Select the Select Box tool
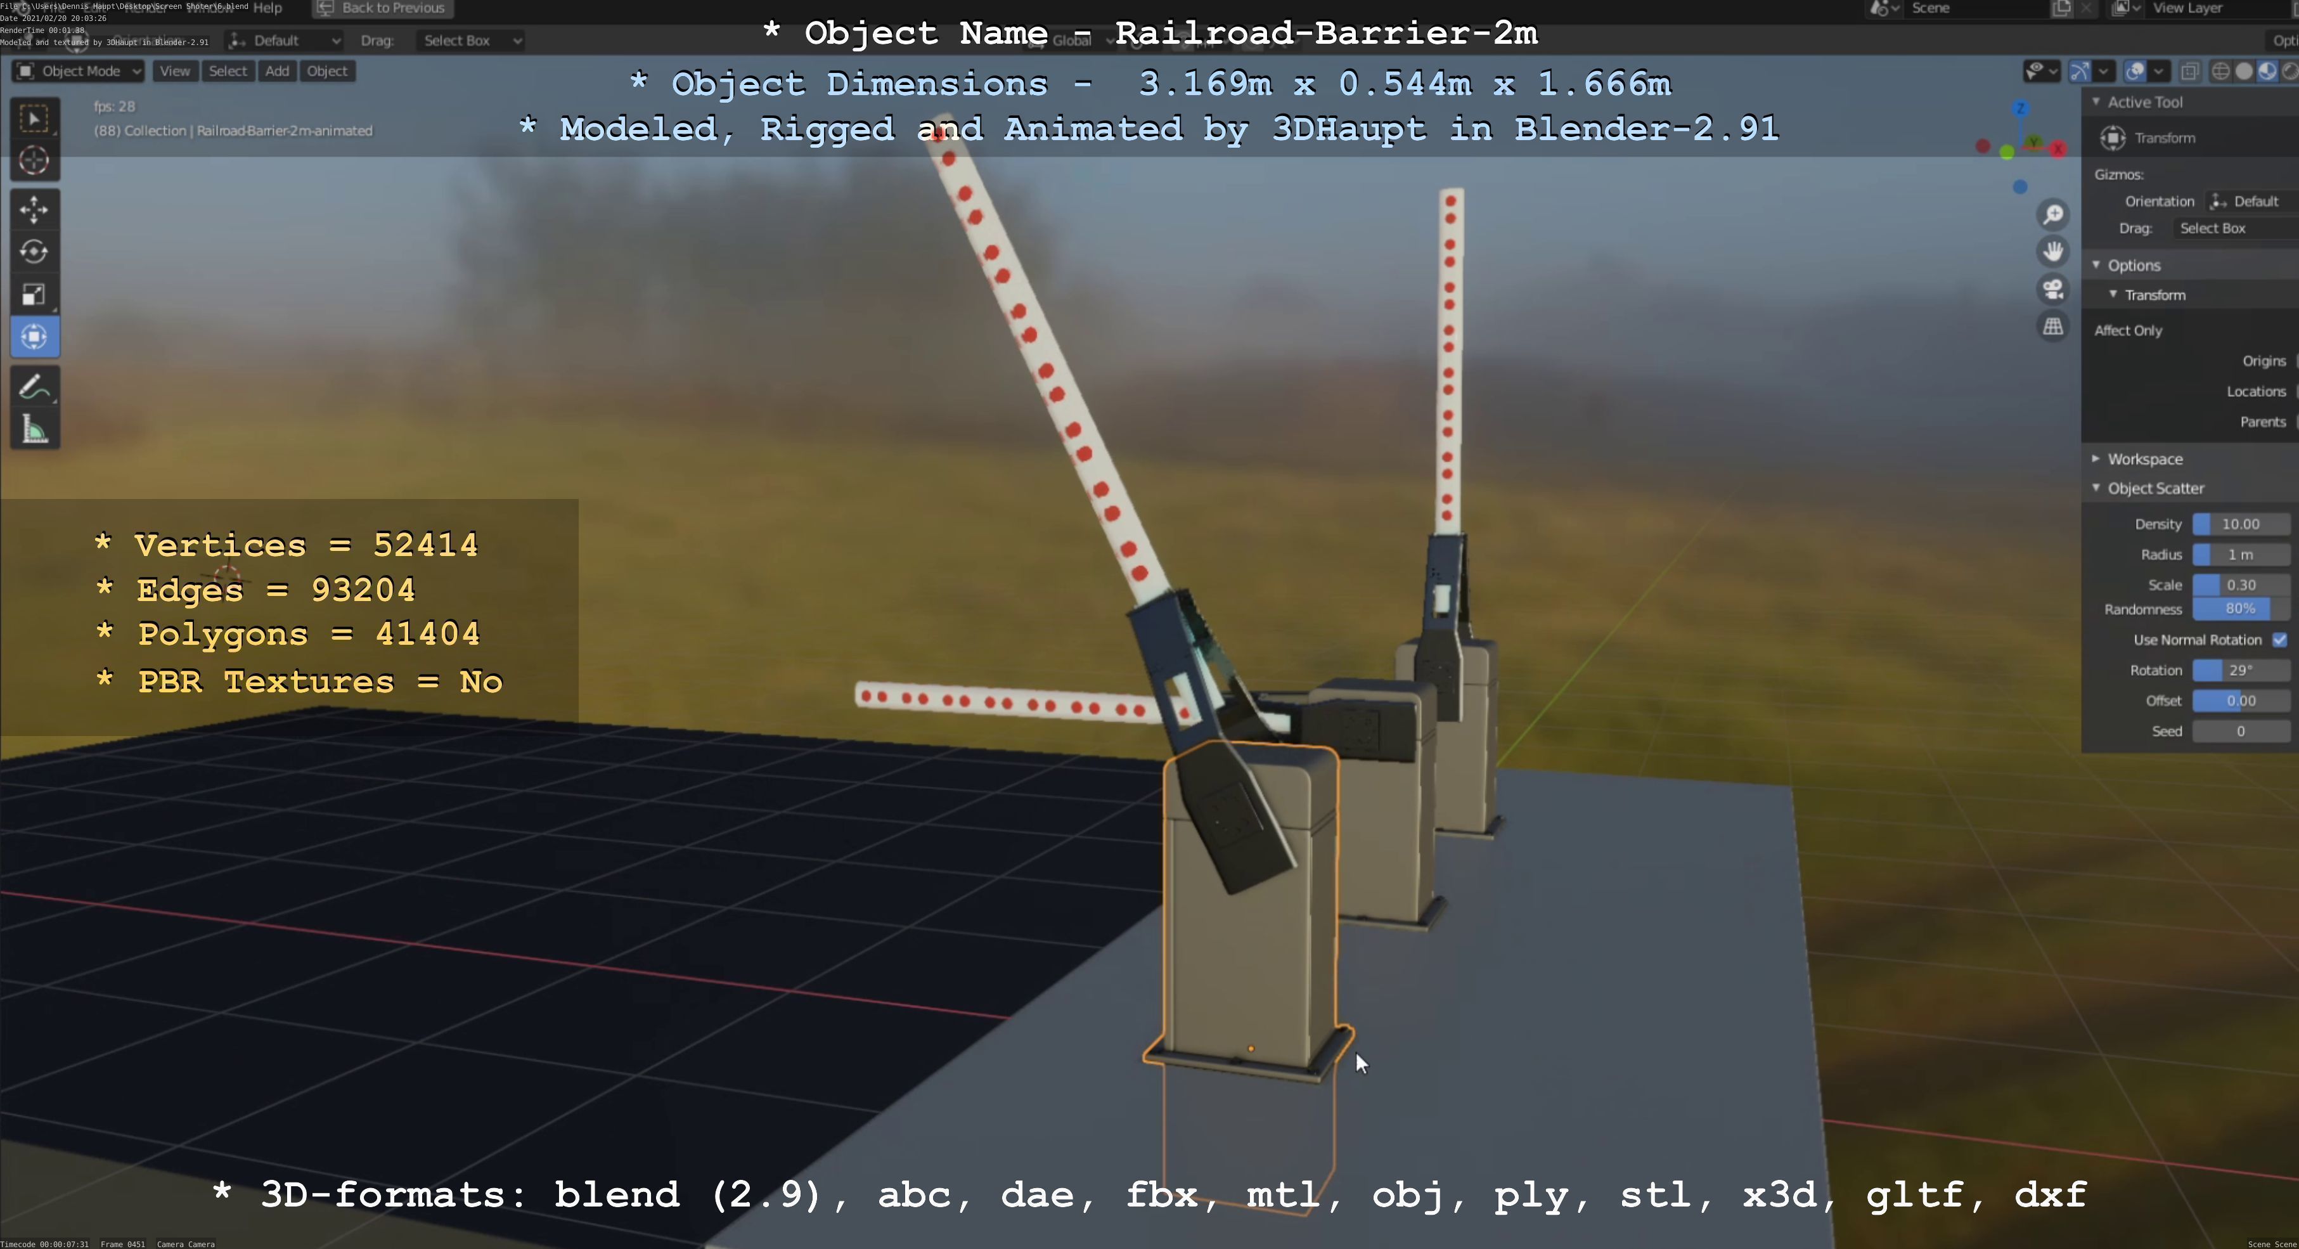 click(34, 119)
